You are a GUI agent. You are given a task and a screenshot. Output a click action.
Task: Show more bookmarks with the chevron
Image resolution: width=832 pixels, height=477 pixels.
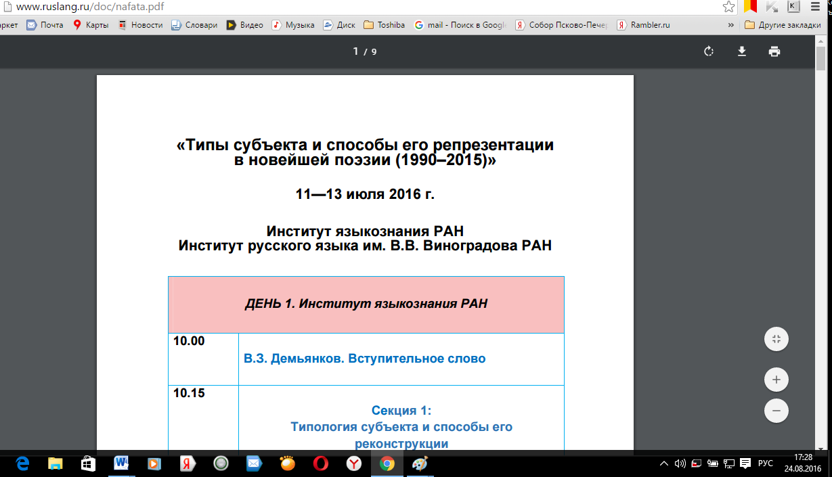(731, 25)
